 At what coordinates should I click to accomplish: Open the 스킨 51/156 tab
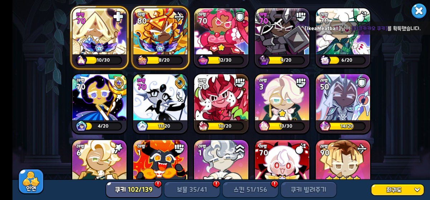250,189
